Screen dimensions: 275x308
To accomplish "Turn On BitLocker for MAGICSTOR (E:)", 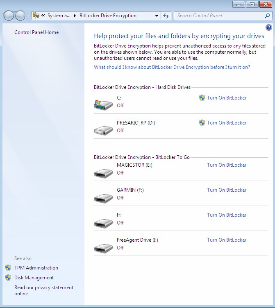I will pos(227,165).
